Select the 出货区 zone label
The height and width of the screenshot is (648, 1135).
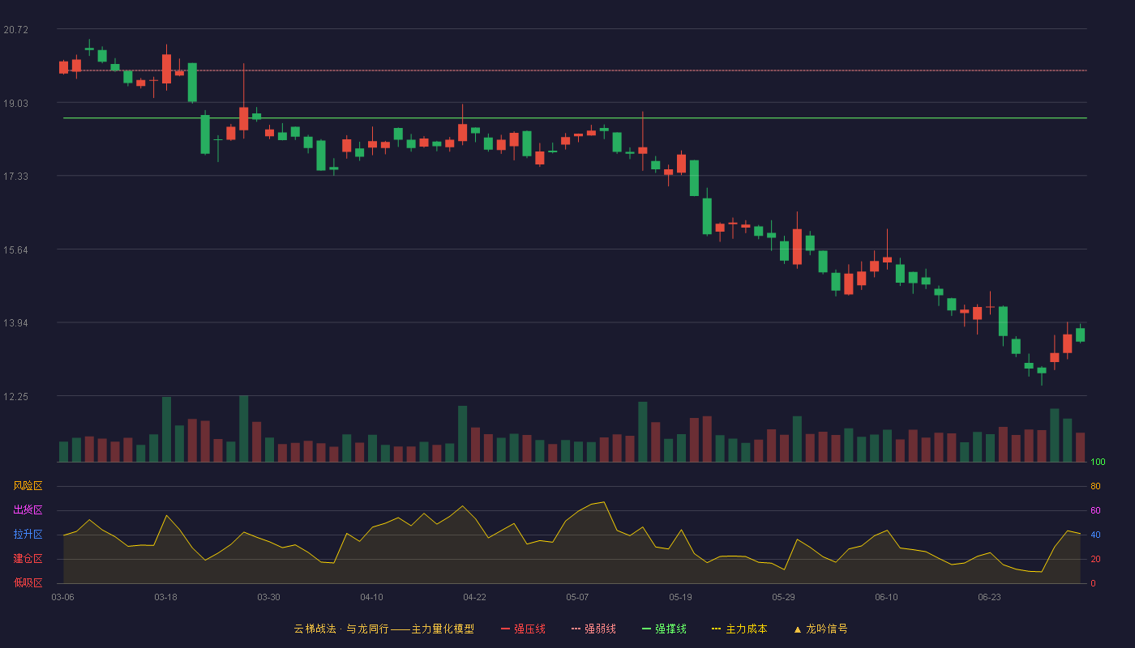(x=28, y=510)
